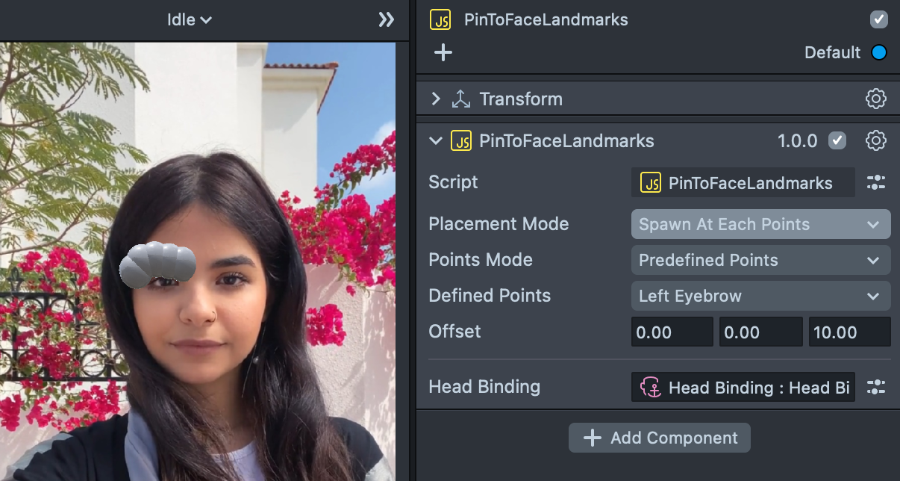The width and height of the screenshot is (900, 481).
Task: Click the blue Default layer color dot
Action: (x=879, y=53)
